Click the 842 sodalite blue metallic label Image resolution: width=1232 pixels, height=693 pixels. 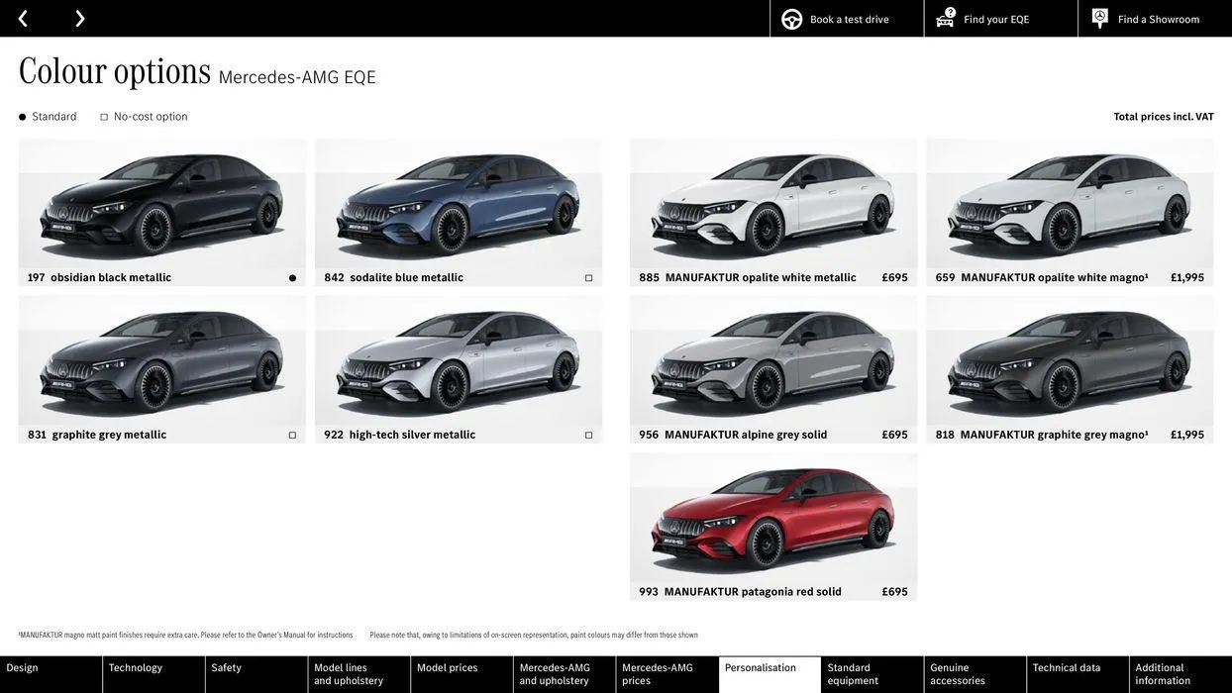tap(393, 278)
